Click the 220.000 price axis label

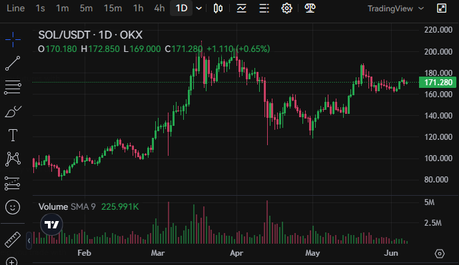click(x=438, y=30)
